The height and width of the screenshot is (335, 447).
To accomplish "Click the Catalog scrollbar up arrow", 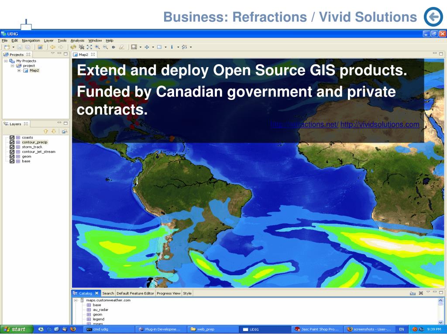I will click(440, 300).
